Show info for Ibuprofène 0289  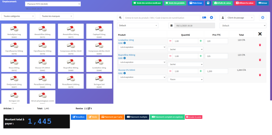click(125, 58)
